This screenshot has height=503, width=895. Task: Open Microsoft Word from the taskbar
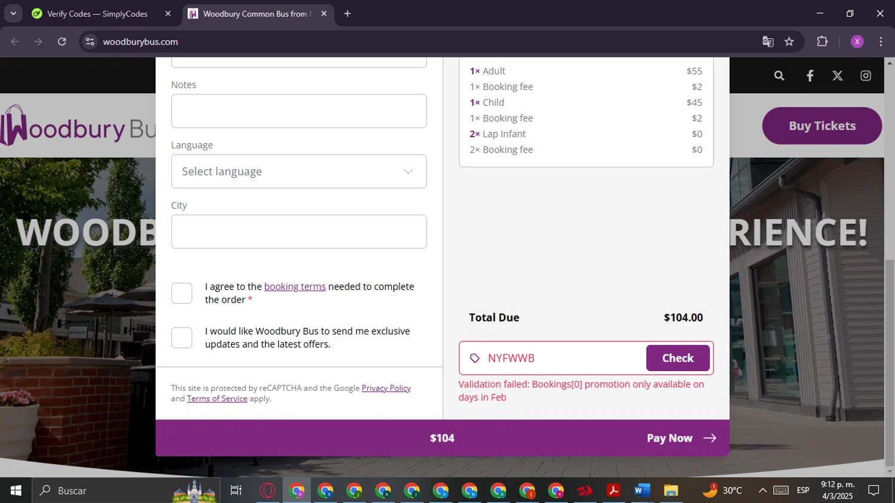click(642, 490)
